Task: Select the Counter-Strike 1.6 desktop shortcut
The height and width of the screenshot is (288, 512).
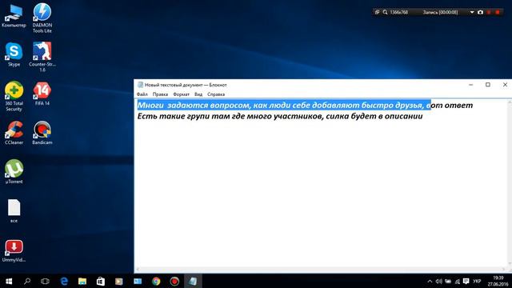Action: coord(42,57)
